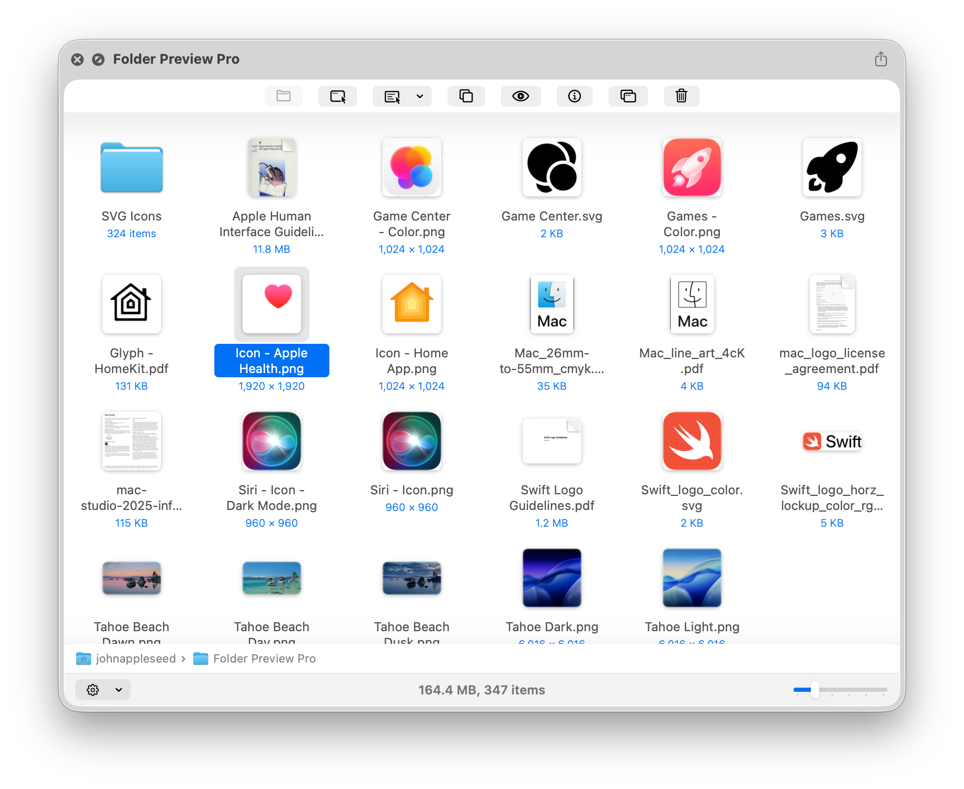Select Mac_26mm-to-55mm_cmyk file icon
Screen dimensions: 964x789
(552, 304)
